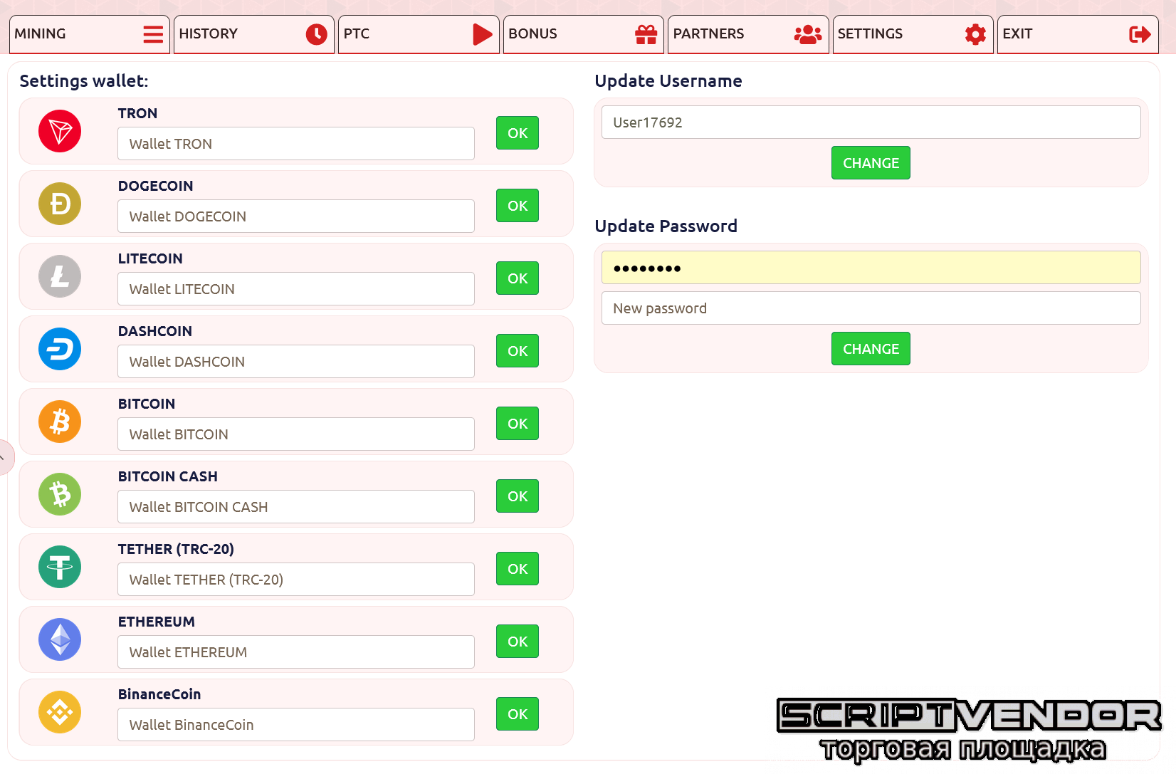Click the hamburger icon in MINING tab
Viewport: 1176px width, 774px height.
[153, 34]
